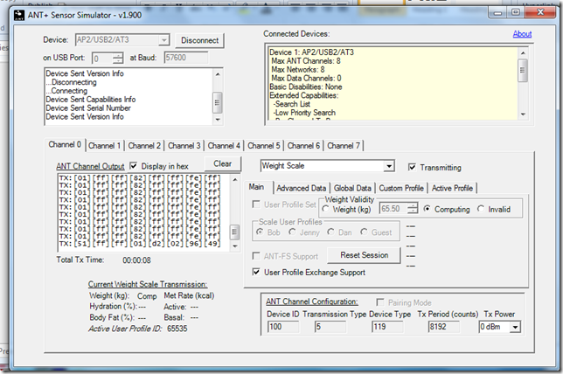Uncheck the Transmitting checkbox

click(x=414, y=167)
